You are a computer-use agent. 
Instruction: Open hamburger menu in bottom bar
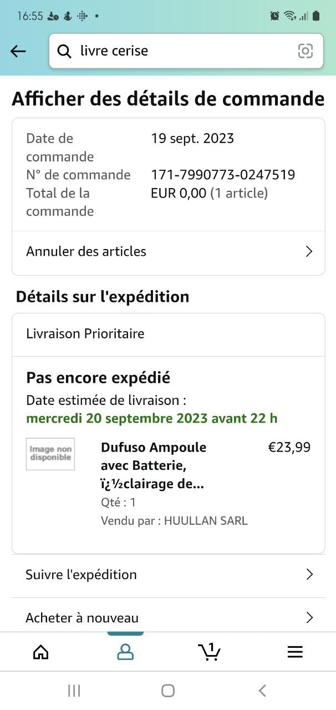(295, 652)
